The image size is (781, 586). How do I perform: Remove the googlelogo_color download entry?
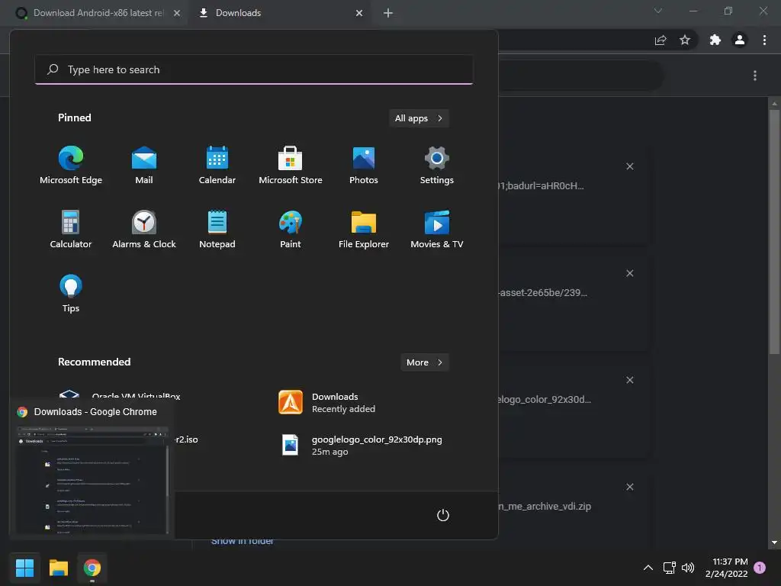tap(629, 380)
